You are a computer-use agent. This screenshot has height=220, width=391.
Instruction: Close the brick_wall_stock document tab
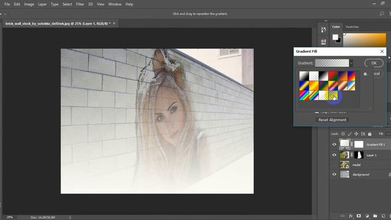pyautogui.click(x=114, y=23)
